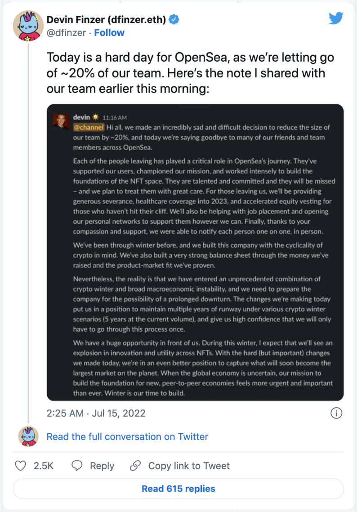Click the chain link copy icon
Image resolution: width=357 pixels, height=512 pixels.
tap(135, 466)
